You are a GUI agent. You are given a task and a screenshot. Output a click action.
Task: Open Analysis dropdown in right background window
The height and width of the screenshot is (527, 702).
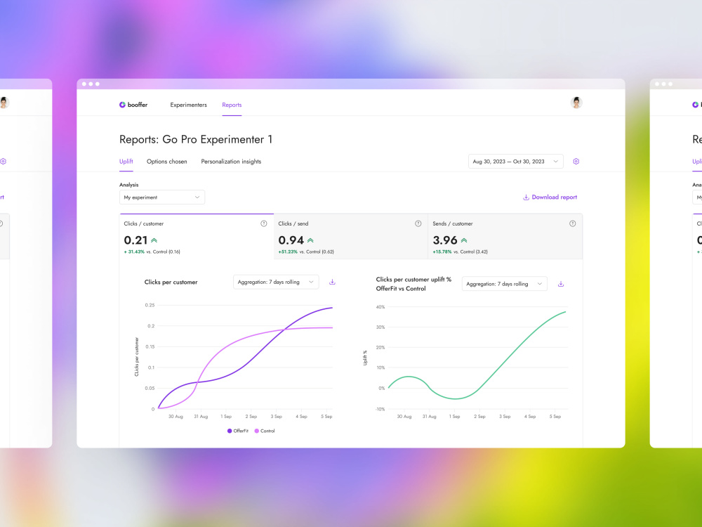tap(697, 197)
